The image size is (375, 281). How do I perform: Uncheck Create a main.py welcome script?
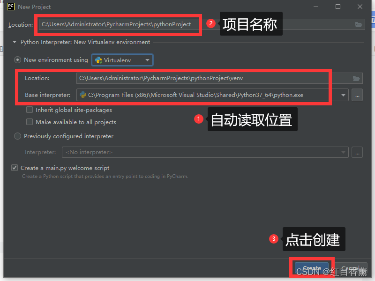point(15,168)
